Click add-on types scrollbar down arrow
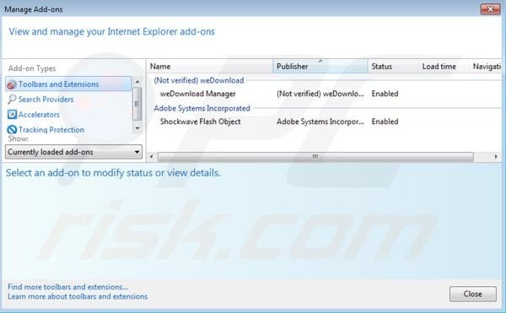The height and width of the screenshot is (313, 506). pos(137,128)
